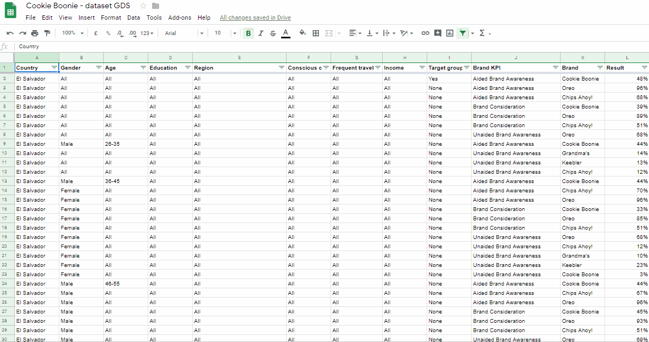This screenshot has width=649, height=342.
Task: Open the Insert menu
Action: point(87,18)
